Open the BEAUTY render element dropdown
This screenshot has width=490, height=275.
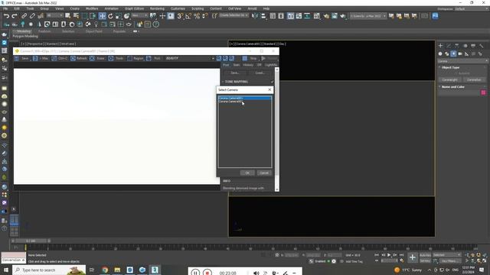click(190, 58)
